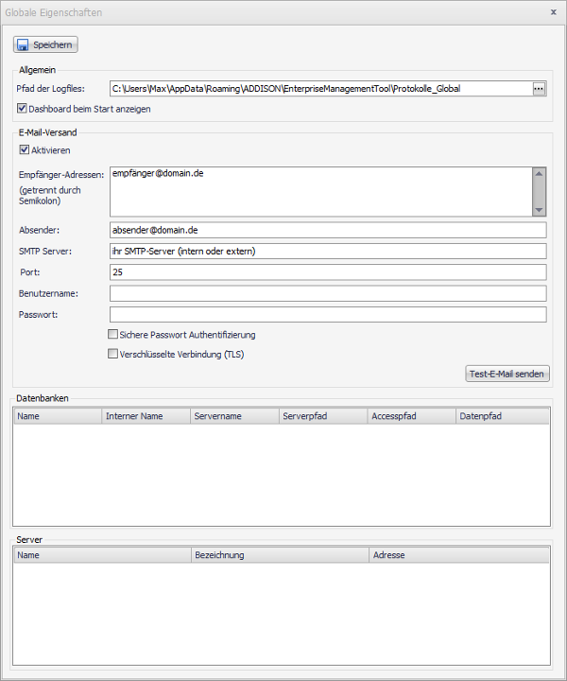Click the Passwort input field
The height and width of the screenshot is (681, 567).
(328, 314)
